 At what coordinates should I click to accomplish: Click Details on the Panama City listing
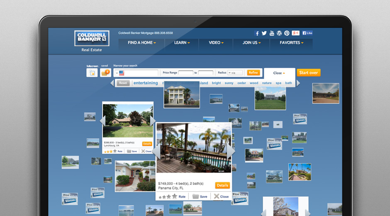click(222, 185)
